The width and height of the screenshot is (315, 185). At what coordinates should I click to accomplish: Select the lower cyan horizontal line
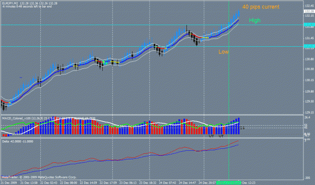point(152,46)
